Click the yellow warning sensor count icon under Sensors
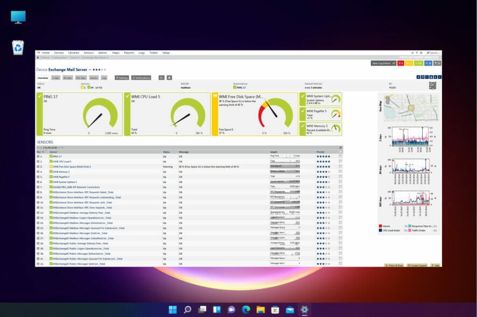 click(82, 88)
